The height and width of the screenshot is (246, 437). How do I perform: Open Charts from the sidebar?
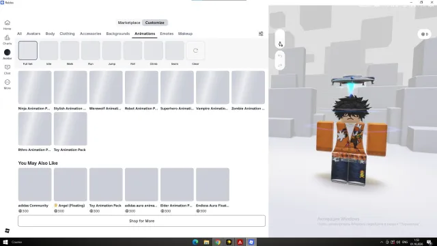click(8, 40)
